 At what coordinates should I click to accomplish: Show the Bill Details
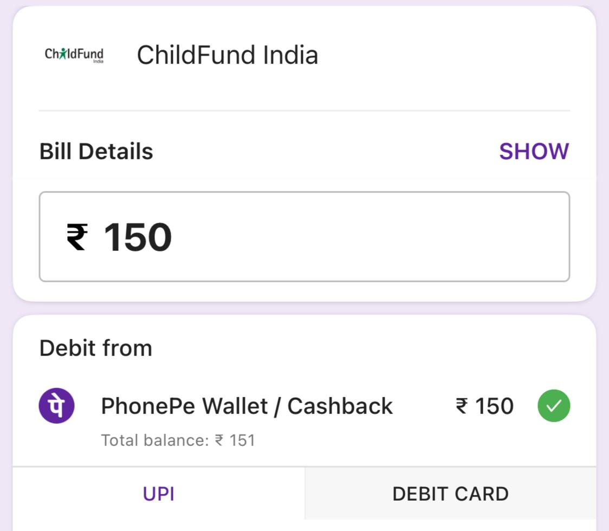coord(534,152)
